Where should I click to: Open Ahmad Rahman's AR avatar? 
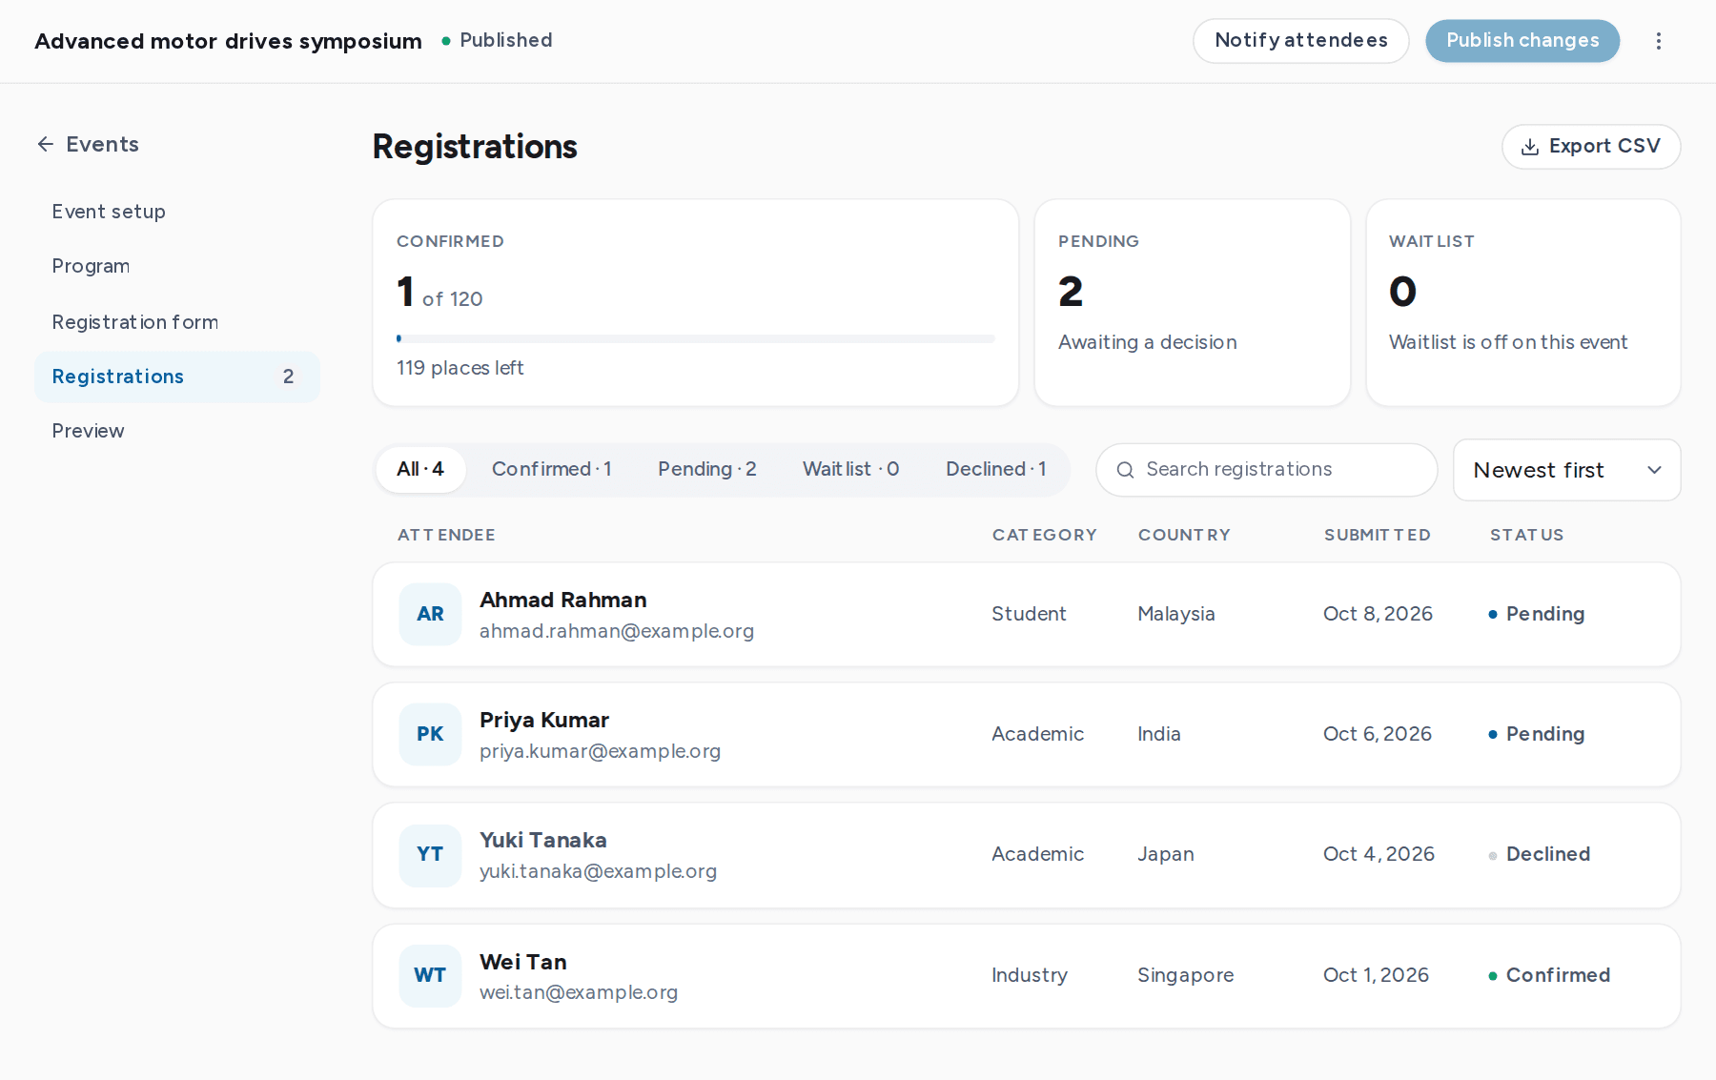(430, 614)
